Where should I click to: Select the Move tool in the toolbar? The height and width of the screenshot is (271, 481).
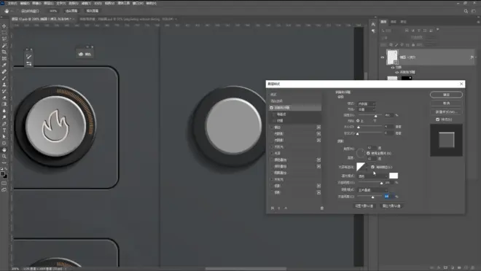pos(4,26)
